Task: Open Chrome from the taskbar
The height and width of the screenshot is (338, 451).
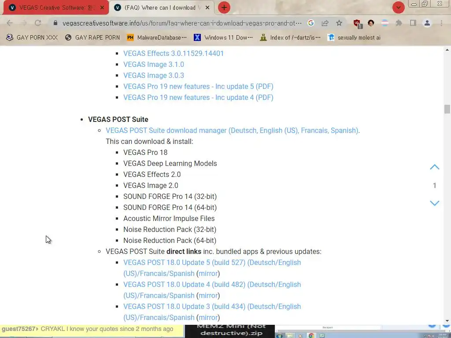Action: point(311,335)
